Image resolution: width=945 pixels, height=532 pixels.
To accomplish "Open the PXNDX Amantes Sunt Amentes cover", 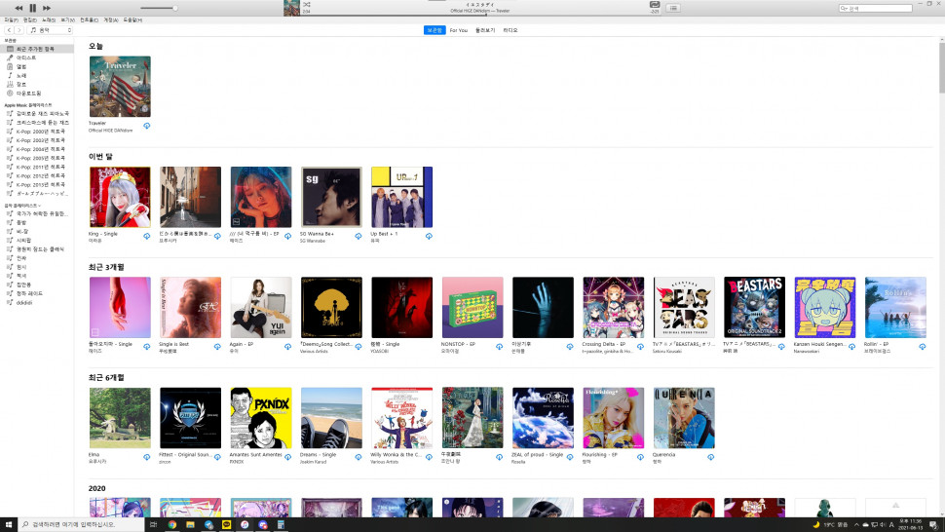I will [261, 418].
